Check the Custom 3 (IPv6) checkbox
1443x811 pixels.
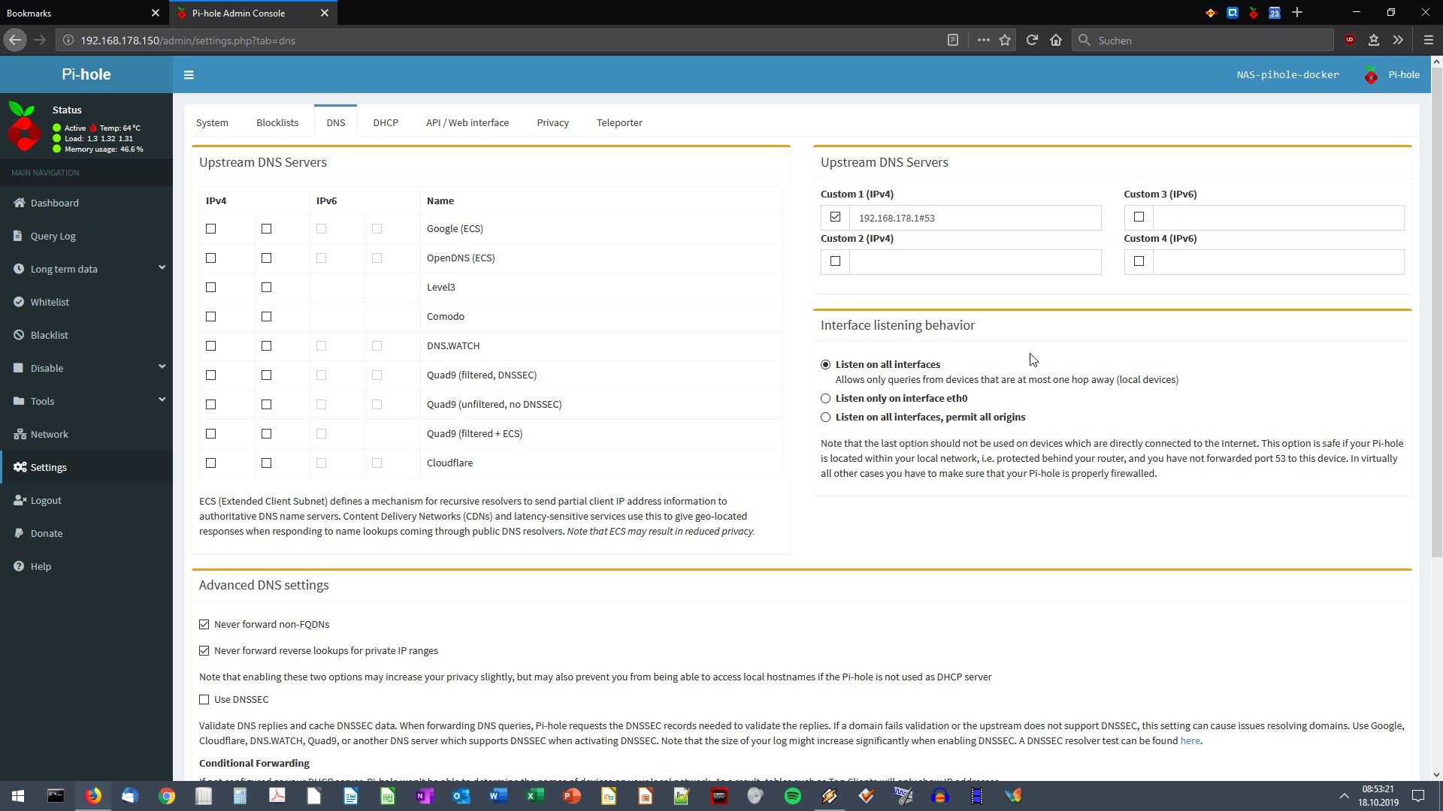pos(1139,217)
